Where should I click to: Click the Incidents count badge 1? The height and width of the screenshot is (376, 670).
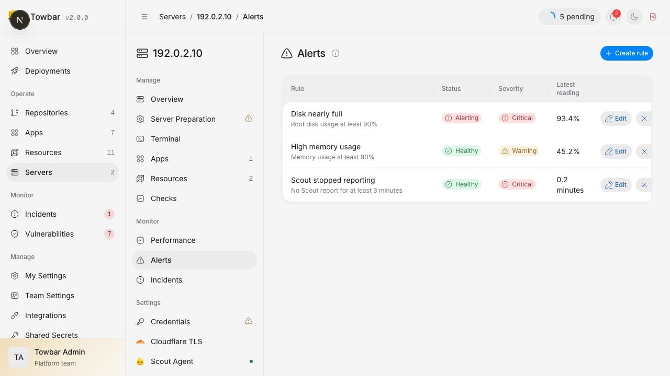(x=109, y=214)
